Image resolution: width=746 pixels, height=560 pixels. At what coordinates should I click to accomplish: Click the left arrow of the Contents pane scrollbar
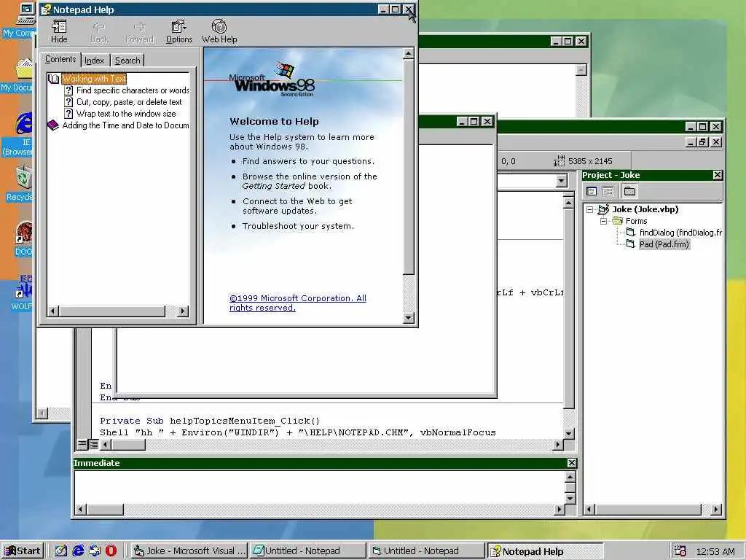pos(53,311)
